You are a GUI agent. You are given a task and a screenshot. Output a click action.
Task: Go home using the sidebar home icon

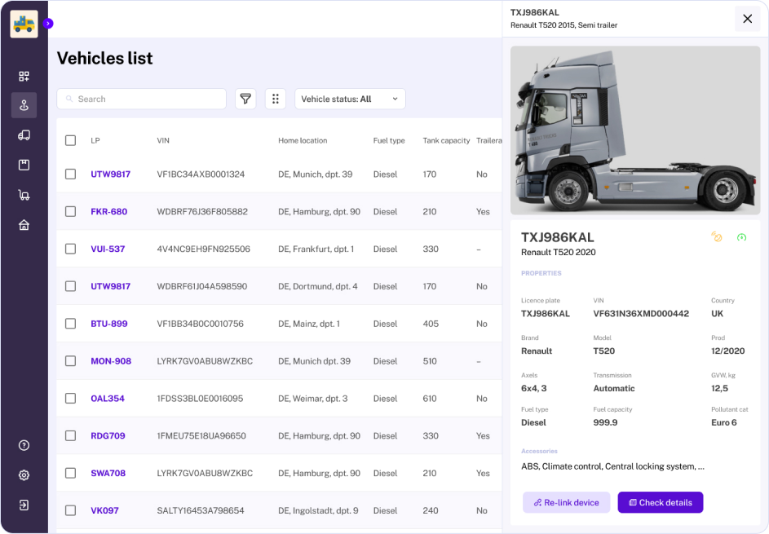pos(24,223)
